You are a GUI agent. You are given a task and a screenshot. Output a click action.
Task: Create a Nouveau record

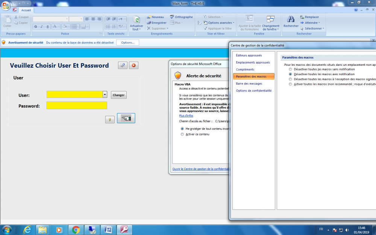155,17
